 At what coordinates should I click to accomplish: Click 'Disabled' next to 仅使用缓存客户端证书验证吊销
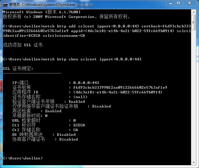click(101, 106)
